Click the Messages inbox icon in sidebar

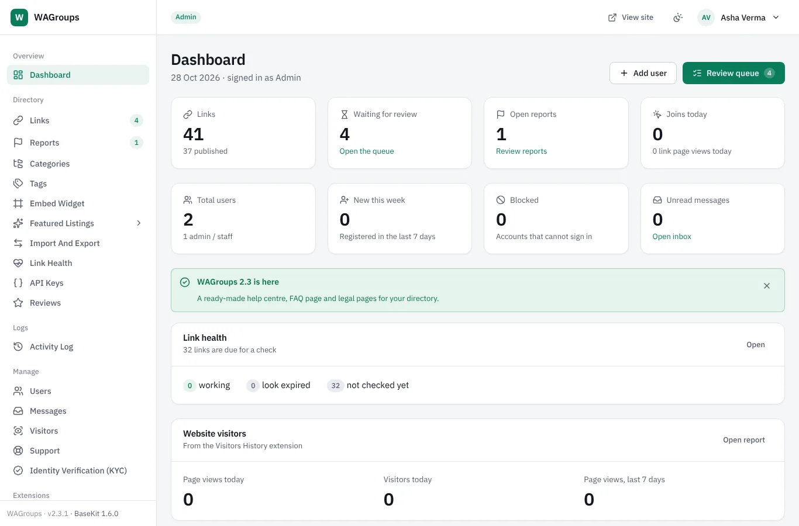18,411
